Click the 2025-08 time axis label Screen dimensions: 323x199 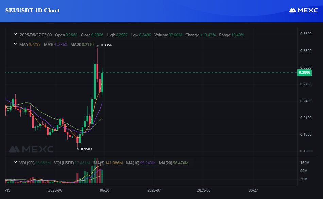click(x=204, y=190)
